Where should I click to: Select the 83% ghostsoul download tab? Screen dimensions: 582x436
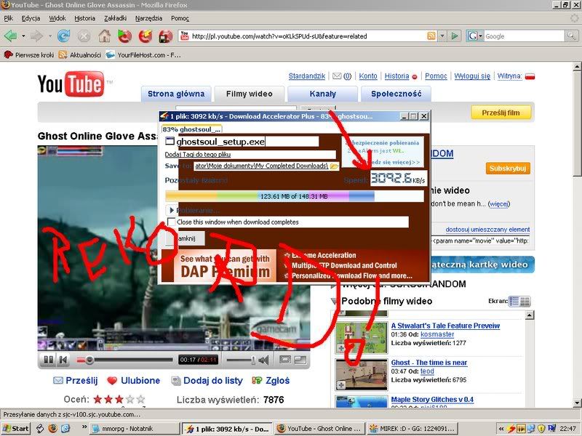click(191, 129)
